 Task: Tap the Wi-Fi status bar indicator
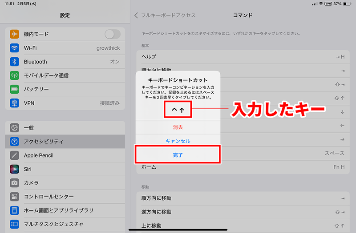point(321,4)
